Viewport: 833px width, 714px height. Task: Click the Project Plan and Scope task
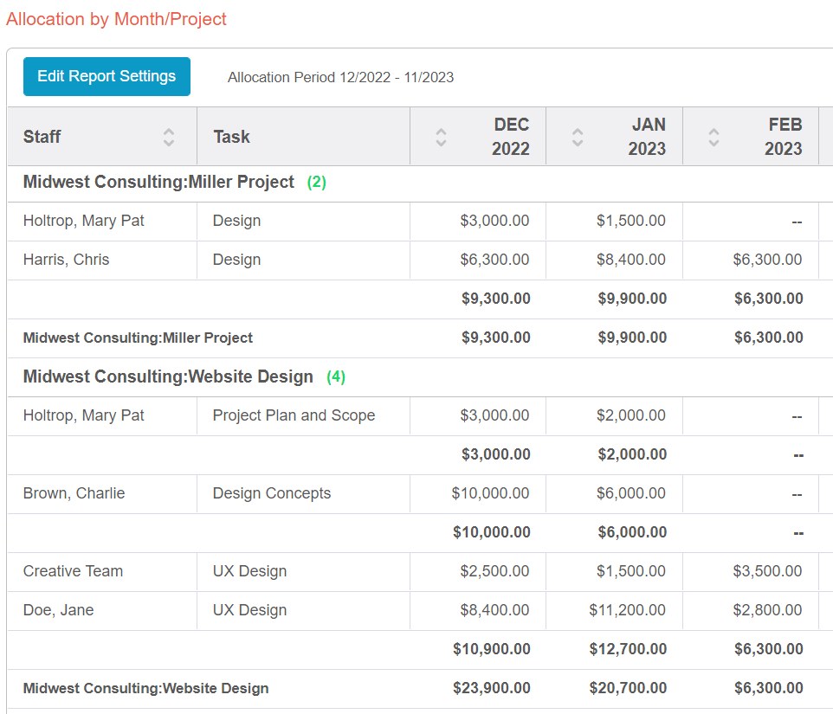click(x=294, y=415)
